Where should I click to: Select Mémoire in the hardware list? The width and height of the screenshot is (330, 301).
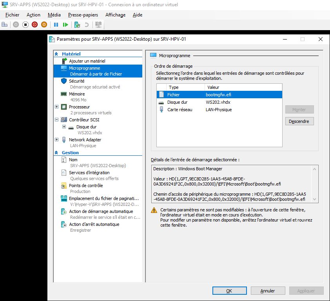pyautogui.click(x=77, y=94)
